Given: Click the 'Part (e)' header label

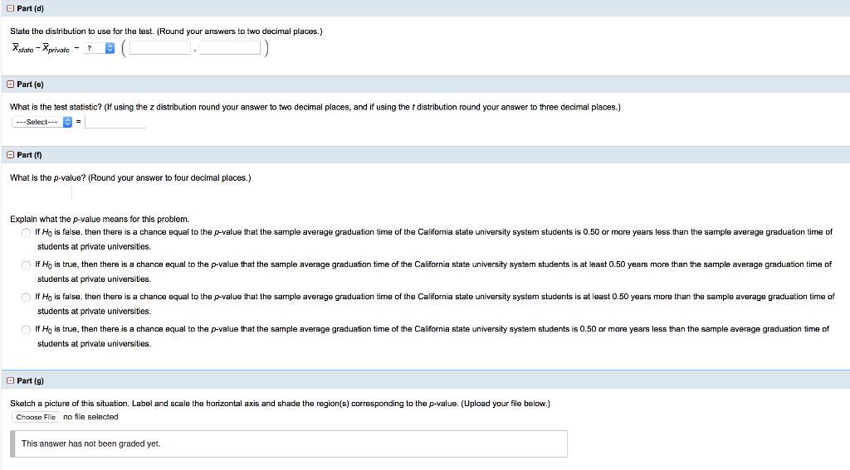Looking at the screenshot, I should (x=31, y=85).
